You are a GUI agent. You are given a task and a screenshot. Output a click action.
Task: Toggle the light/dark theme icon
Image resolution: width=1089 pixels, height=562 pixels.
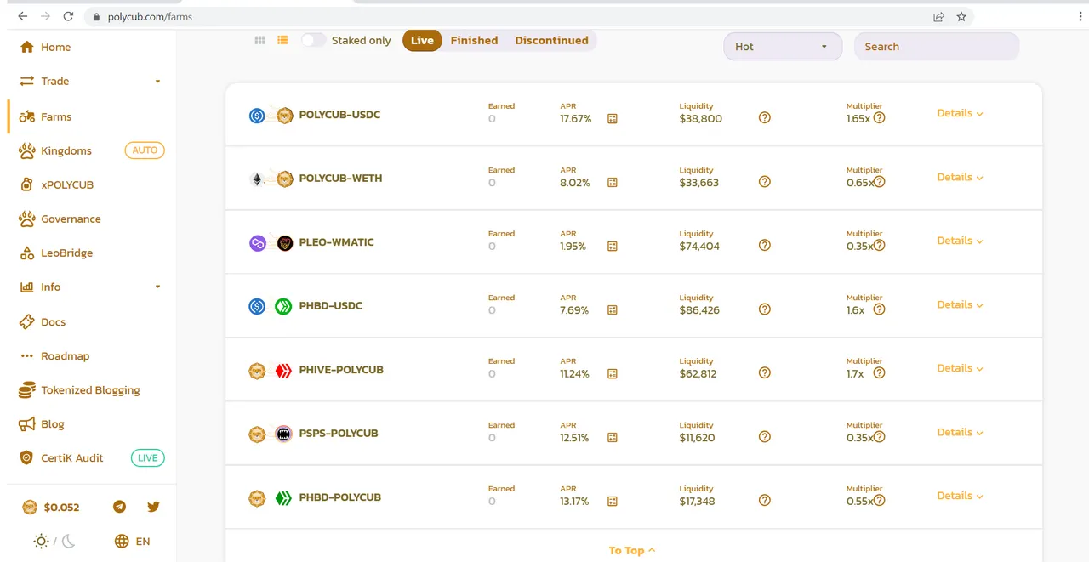tap(54, 542)
